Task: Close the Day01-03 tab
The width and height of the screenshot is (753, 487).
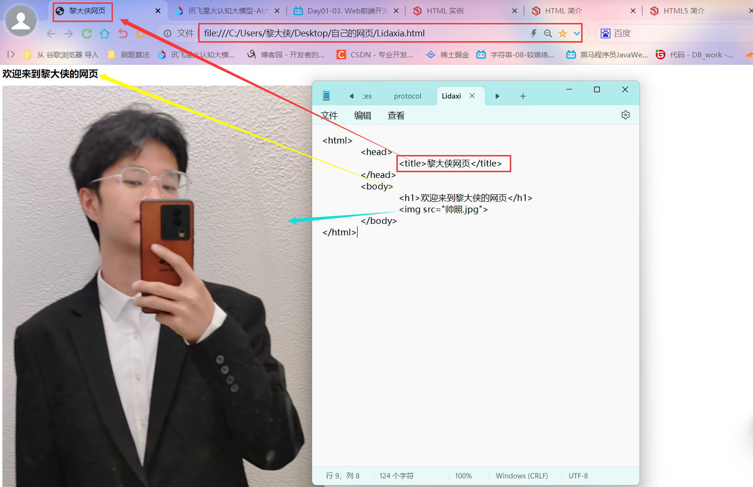Action: (396, 11)
